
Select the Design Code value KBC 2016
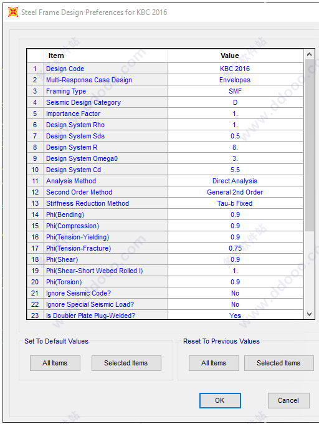click(x=235, y=69)
